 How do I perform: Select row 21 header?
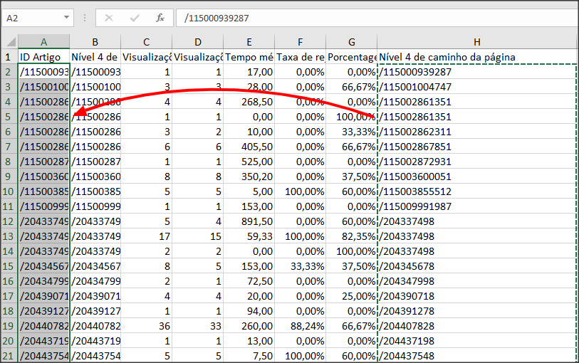8,356
